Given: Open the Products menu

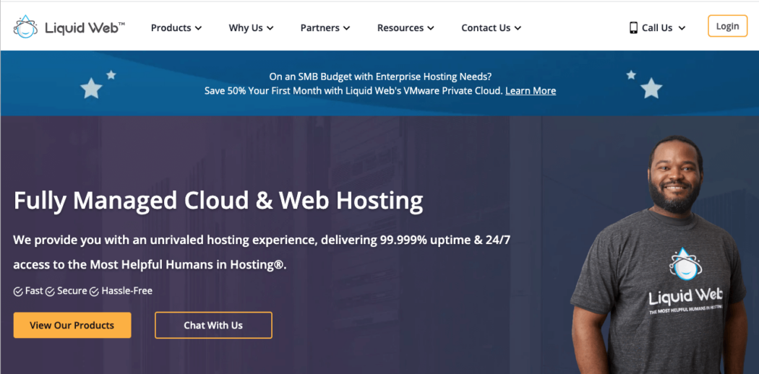Looking at the screenshot, I should click(x=171, y=27).
